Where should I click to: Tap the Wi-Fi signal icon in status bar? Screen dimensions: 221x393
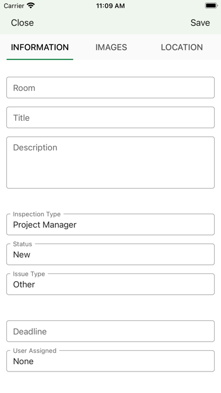[31, 6]
